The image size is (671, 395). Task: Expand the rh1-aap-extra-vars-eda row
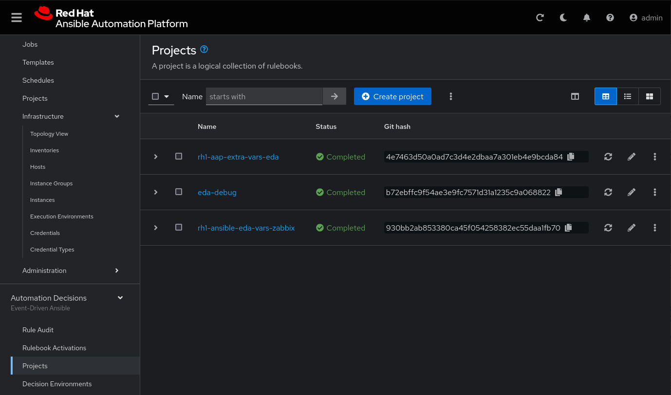click(156, 157)
